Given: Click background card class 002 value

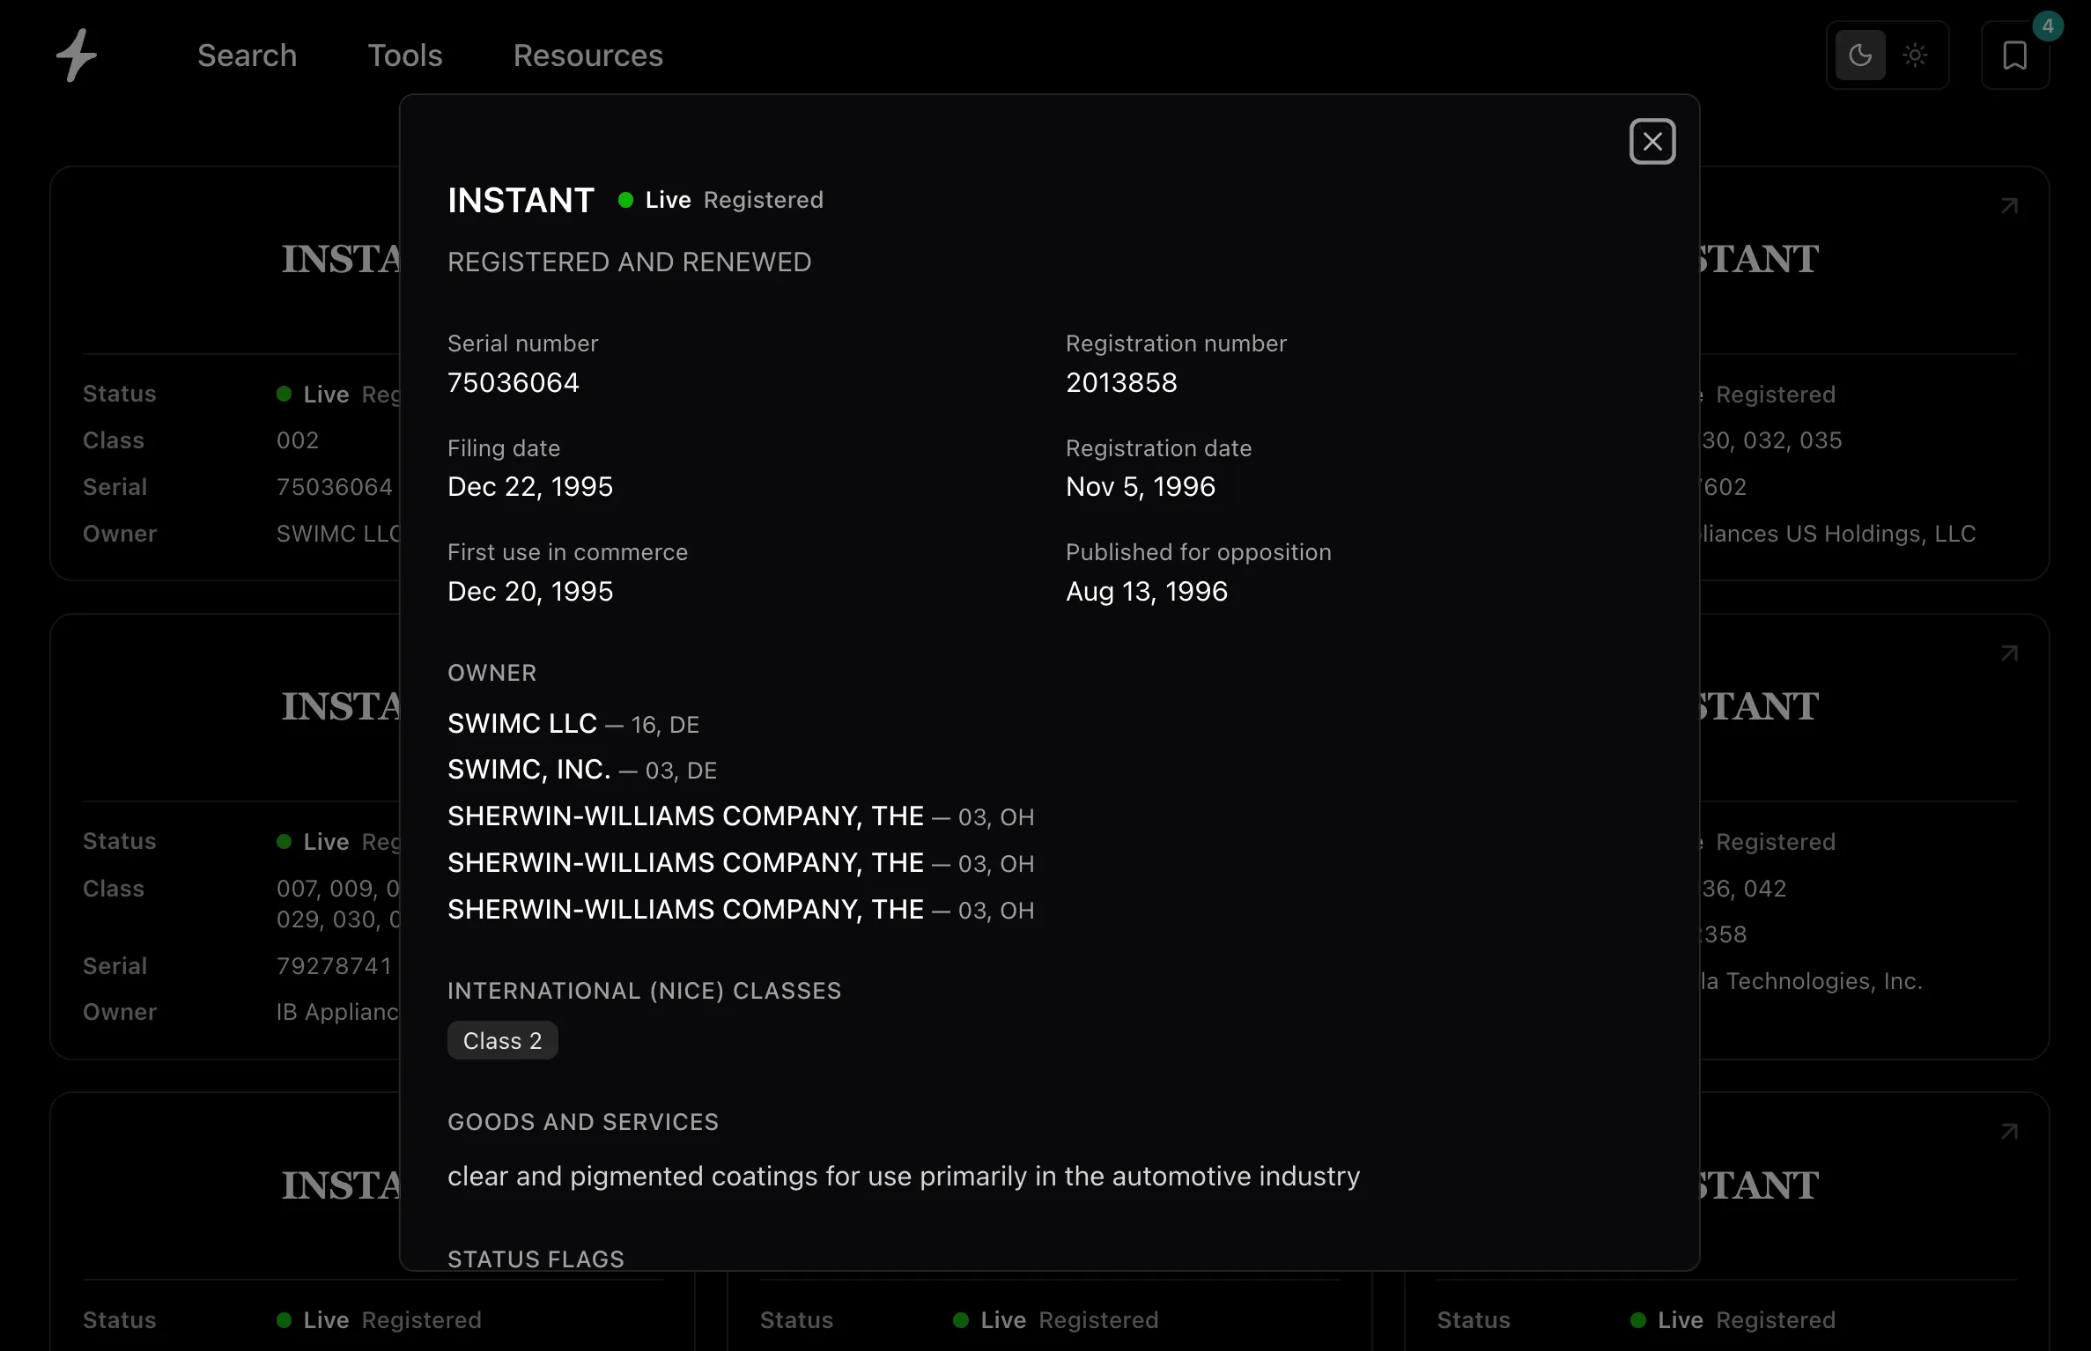Looking at the screenshot, I should 298,439.
